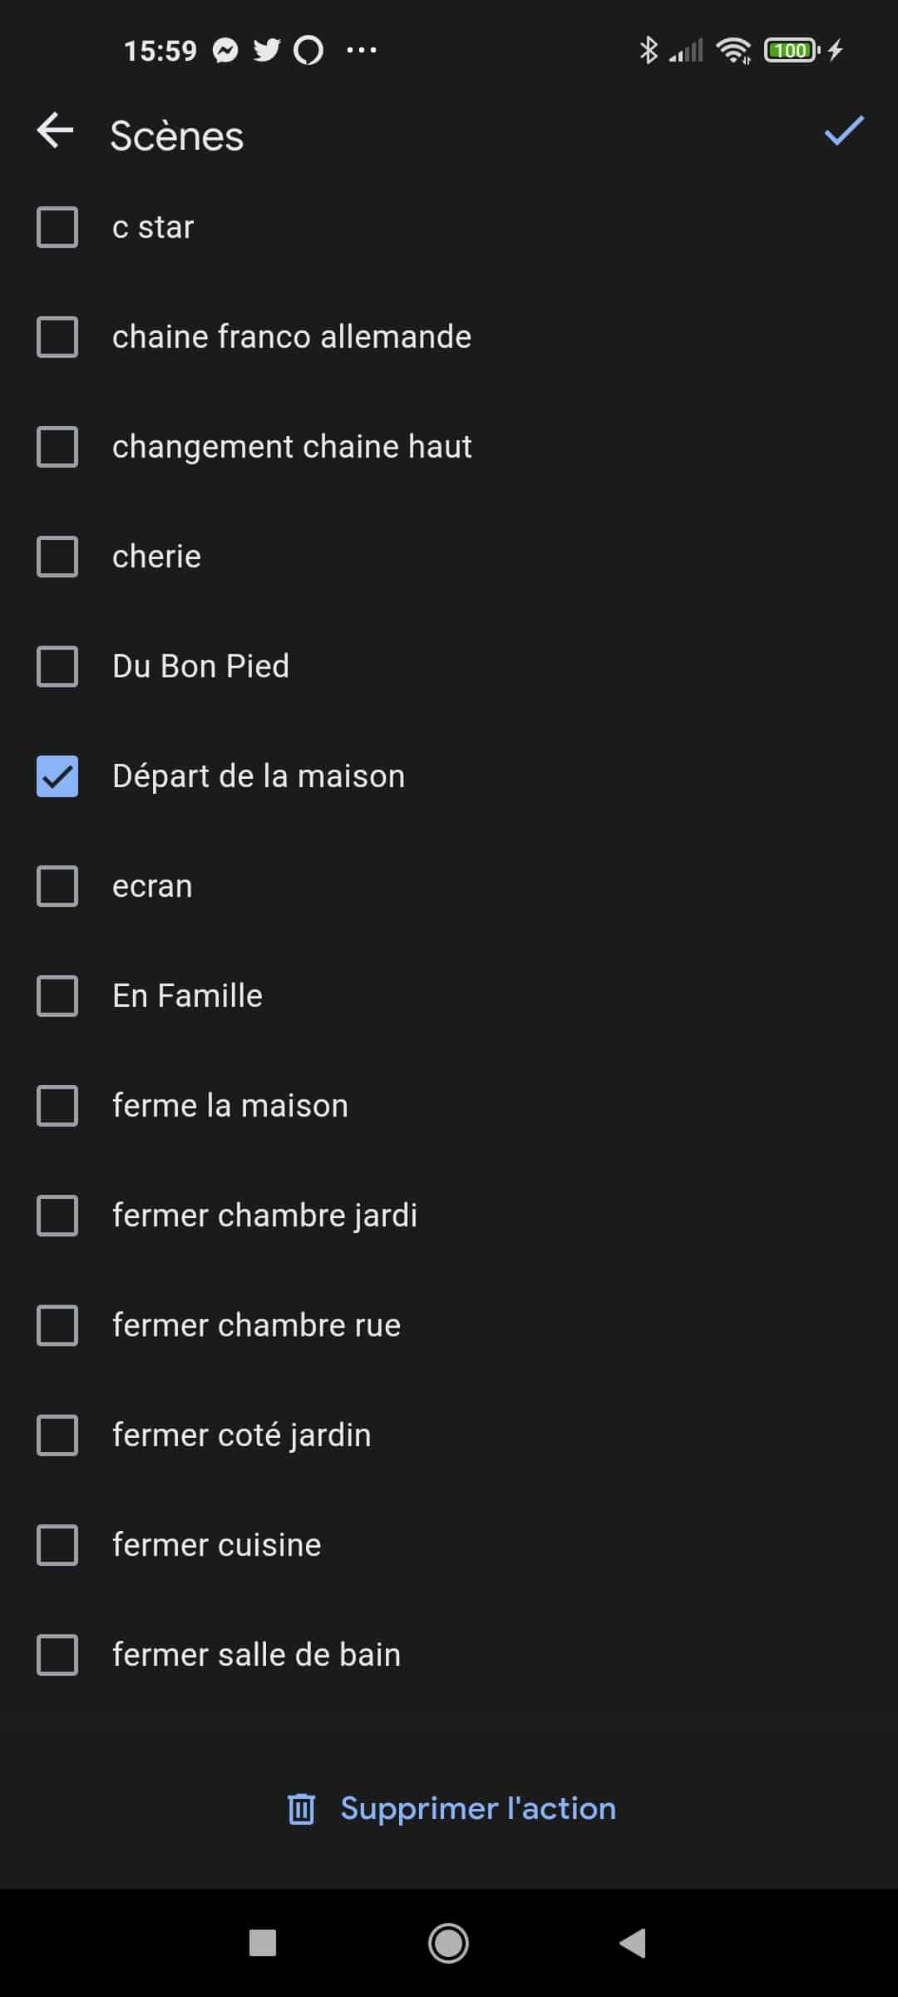Choose the fermer salle de bain scene

point(256,1655)
